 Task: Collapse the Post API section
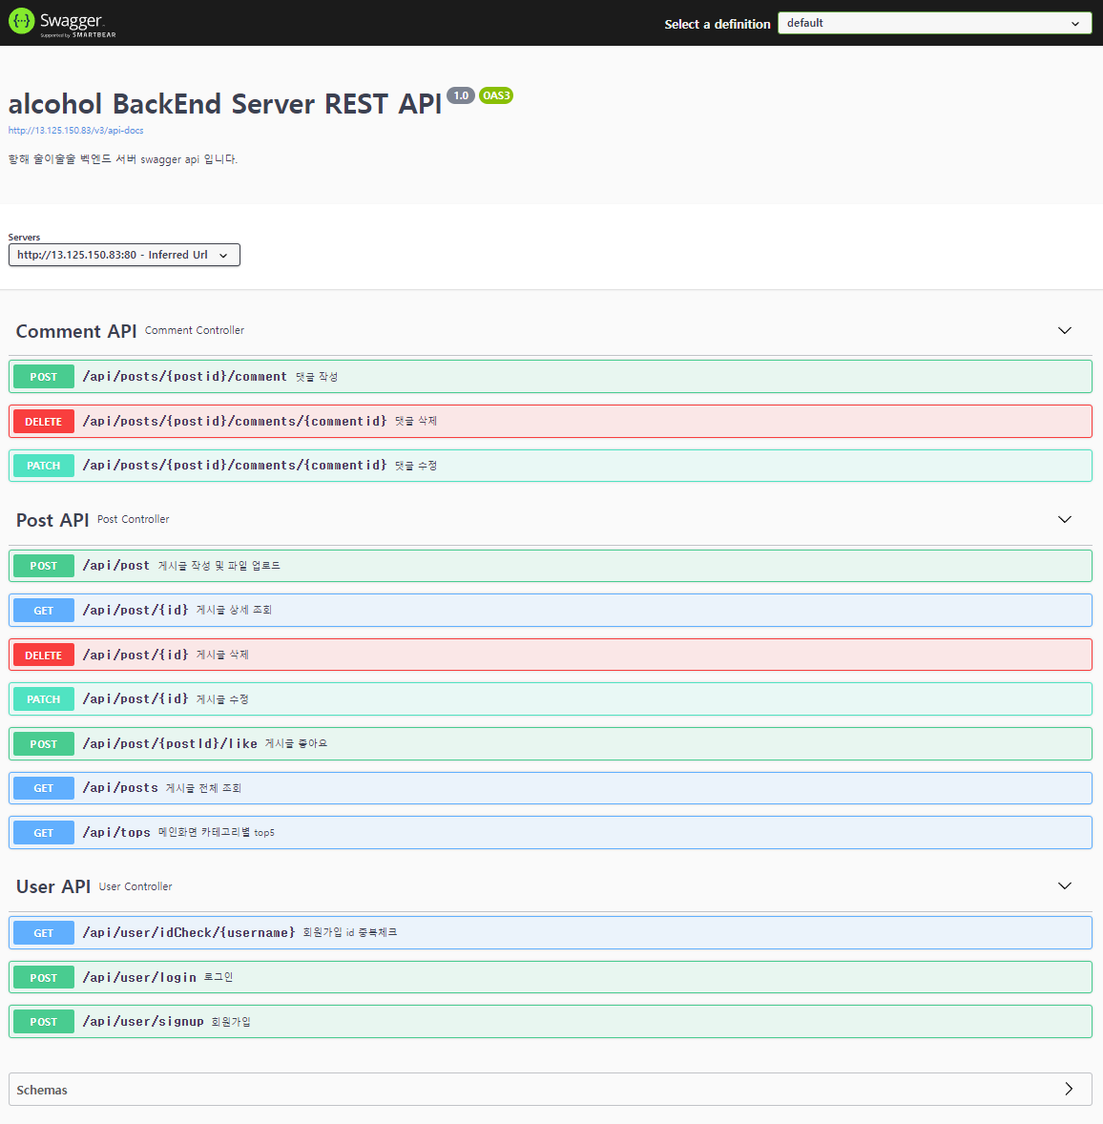[x=1064, y=519]
